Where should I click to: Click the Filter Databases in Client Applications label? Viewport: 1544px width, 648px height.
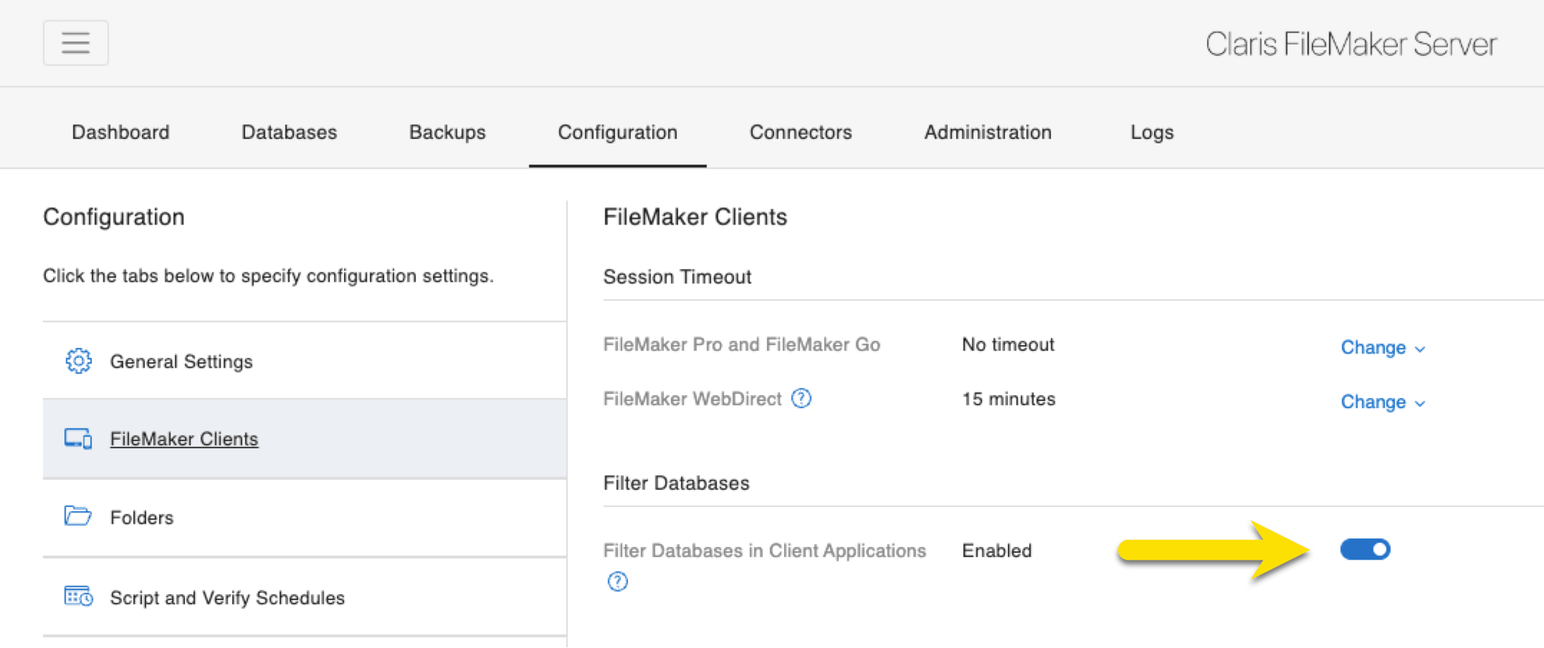tap(764, 551)
